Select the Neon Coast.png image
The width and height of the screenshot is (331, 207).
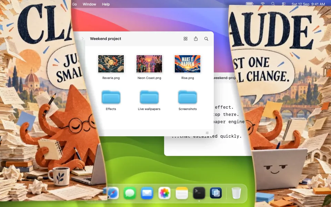[x=149, y=64]
